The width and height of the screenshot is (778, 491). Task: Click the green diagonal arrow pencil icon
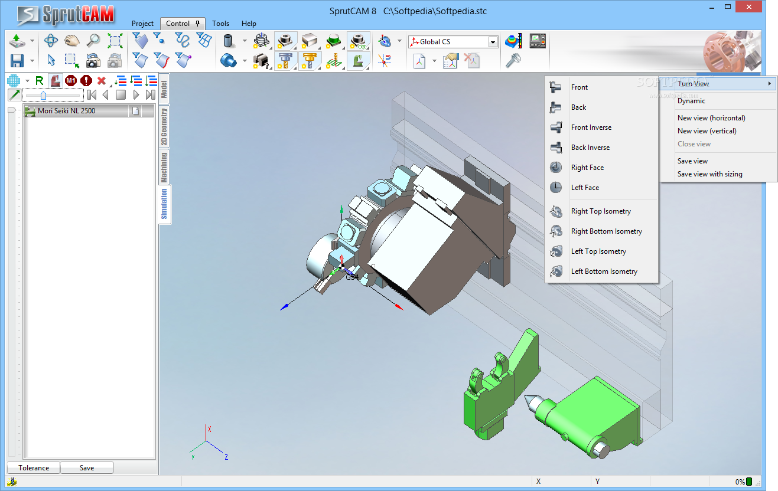[x=14, y=95]
